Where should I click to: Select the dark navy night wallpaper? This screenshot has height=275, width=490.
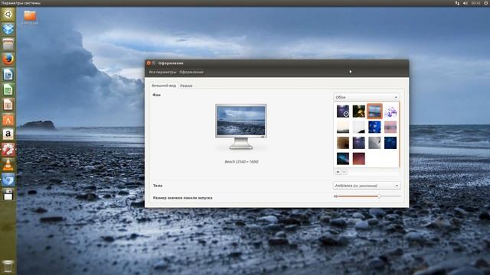[390, 143]
